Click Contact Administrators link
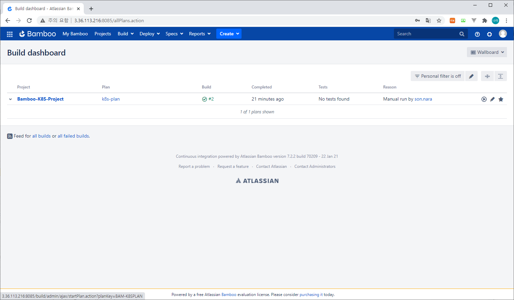This screenshot has height=300, width=514. (x=315, y=167)
